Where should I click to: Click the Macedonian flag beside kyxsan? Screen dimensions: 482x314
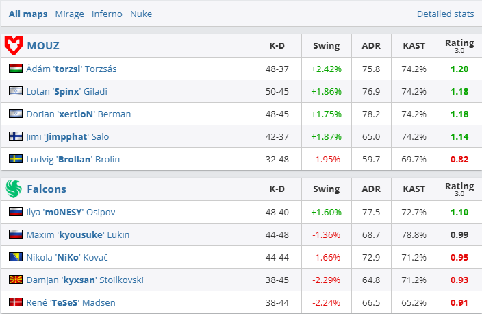[16, 280]
